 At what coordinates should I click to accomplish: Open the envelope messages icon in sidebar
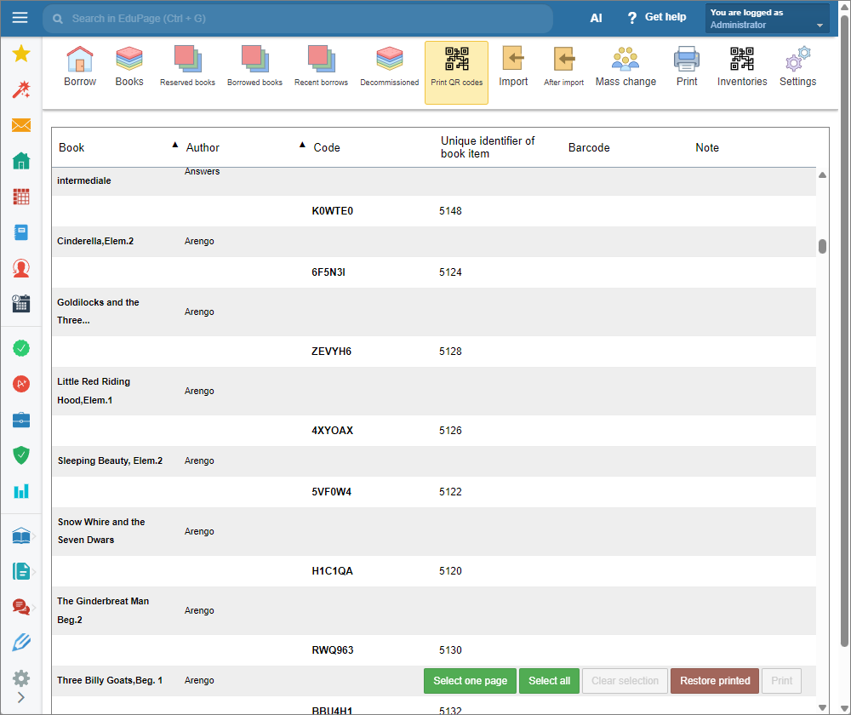click(x=21, y=125)
